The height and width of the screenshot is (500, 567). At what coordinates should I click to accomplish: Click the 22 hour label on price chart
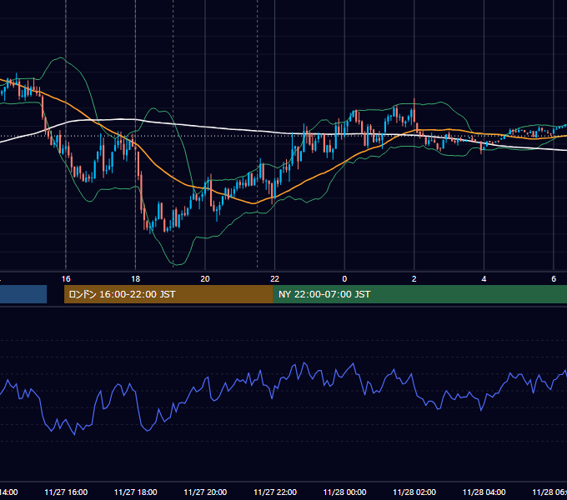[275, 279]
